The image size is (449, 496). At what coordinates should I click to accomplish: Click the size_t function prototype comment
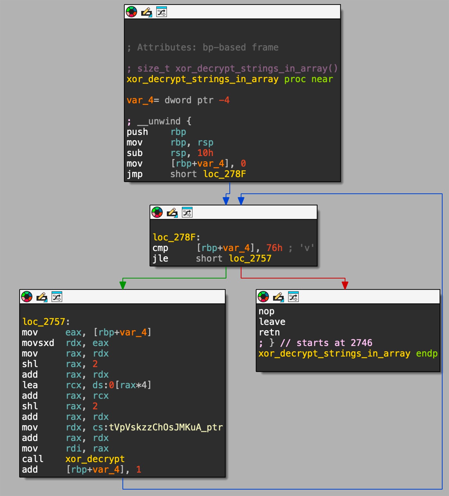(232, 69)
